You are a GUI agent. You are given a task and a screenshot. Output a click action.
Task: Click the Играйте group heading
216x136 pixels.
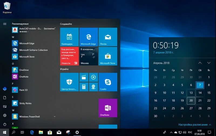click(64, 69)
